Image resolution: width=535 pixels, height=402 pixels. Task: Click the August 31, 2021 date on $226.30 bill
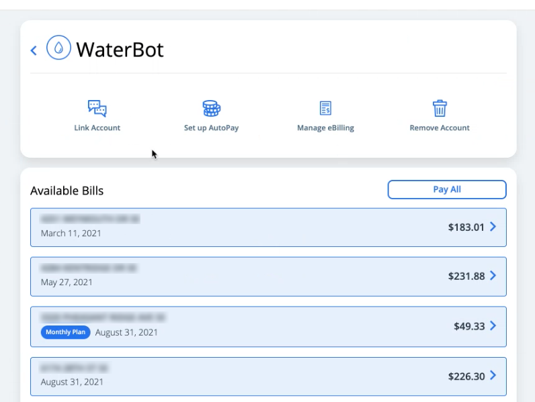pos(72,382)
